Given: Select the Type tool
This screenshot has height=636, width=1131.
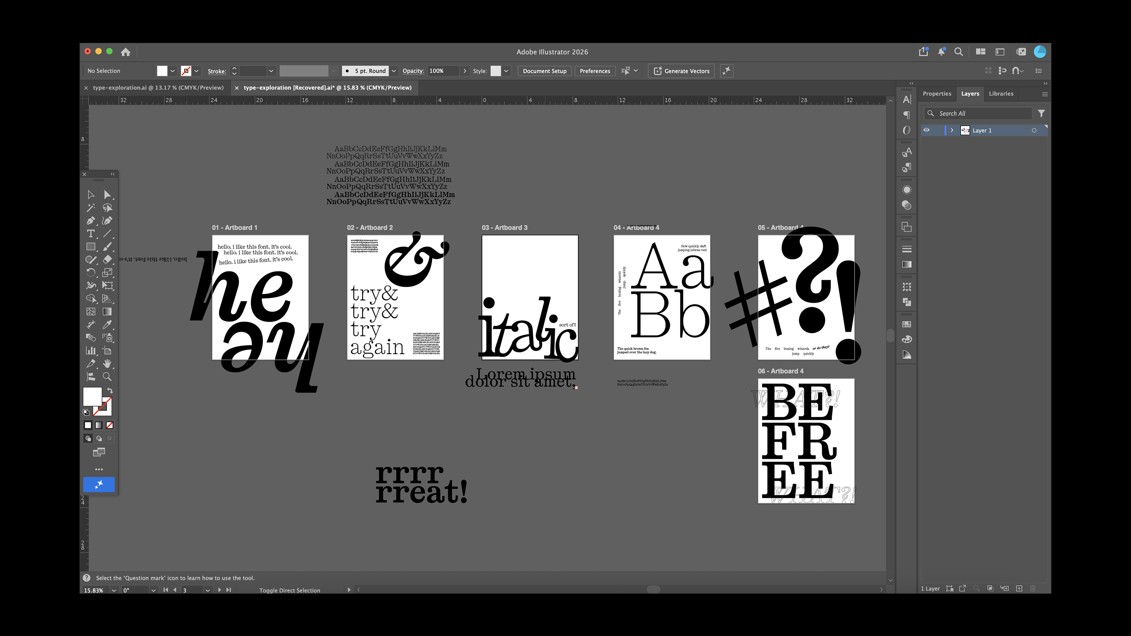Looking at the screenshot, I should (x=91, y=233).
